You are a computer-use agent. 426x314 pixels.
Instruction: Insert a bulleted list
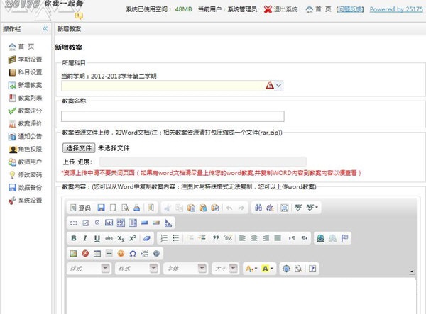pyautogui.click(x=176, y=238)
